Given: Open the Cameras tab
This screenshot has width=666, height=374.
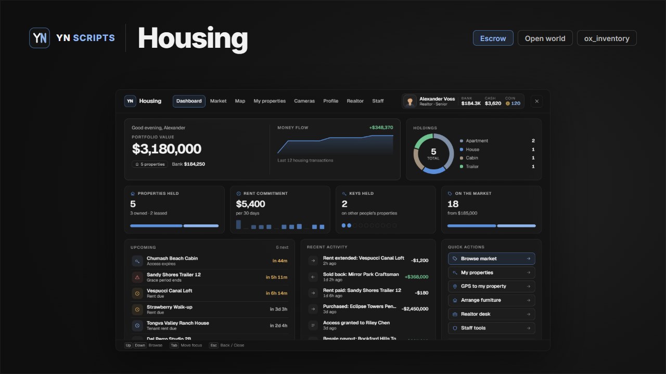Looking at the screenshot, I should coord(304,101).
